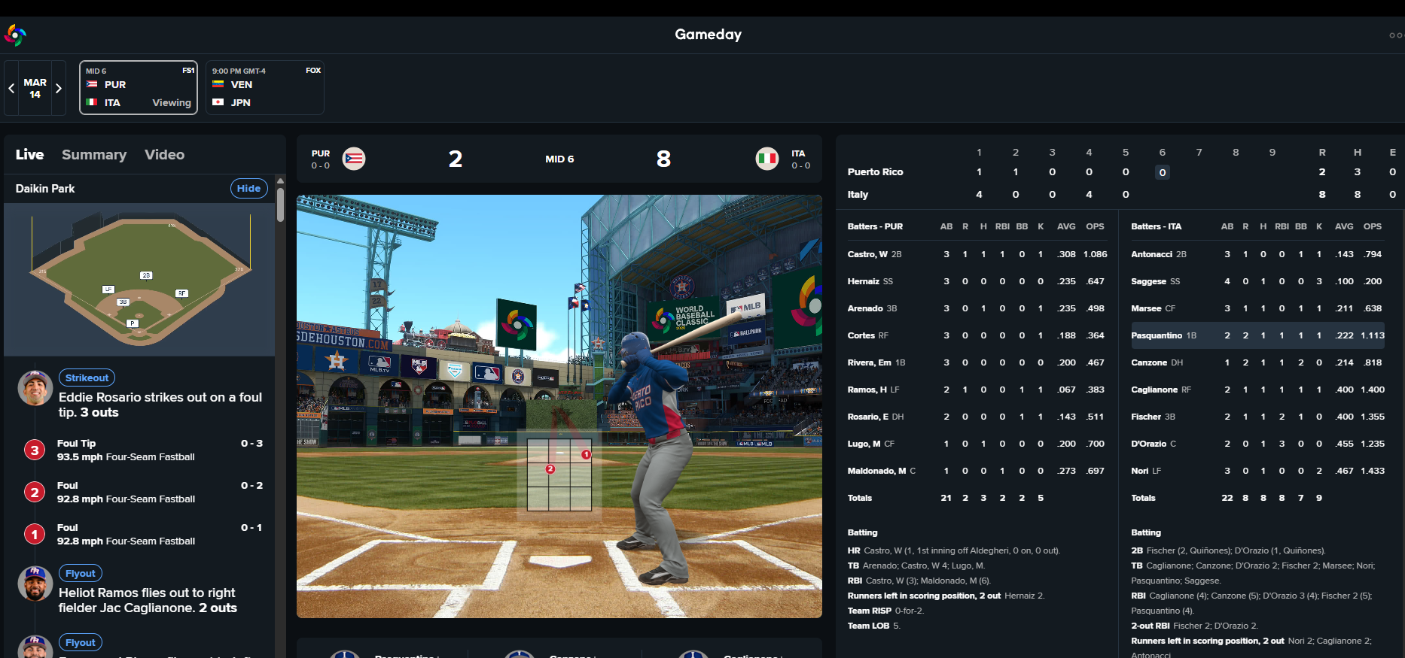Click the 3B marker on field diagram

[x=123, y=302]
